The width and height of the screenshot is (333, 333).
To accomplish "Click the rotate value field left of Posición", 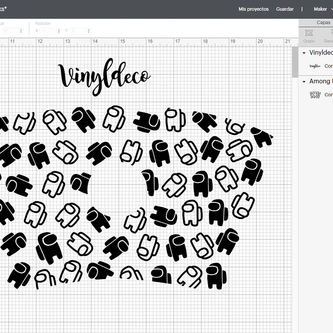I will (x=10, y=31).
